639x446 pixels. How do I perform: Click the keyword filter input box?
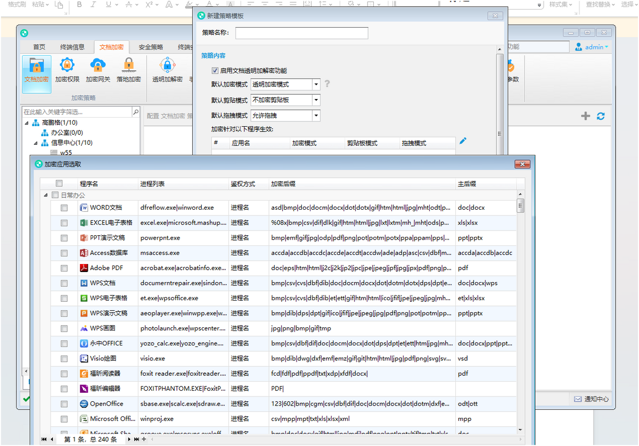pyautogui.click(x=77, y=112)
